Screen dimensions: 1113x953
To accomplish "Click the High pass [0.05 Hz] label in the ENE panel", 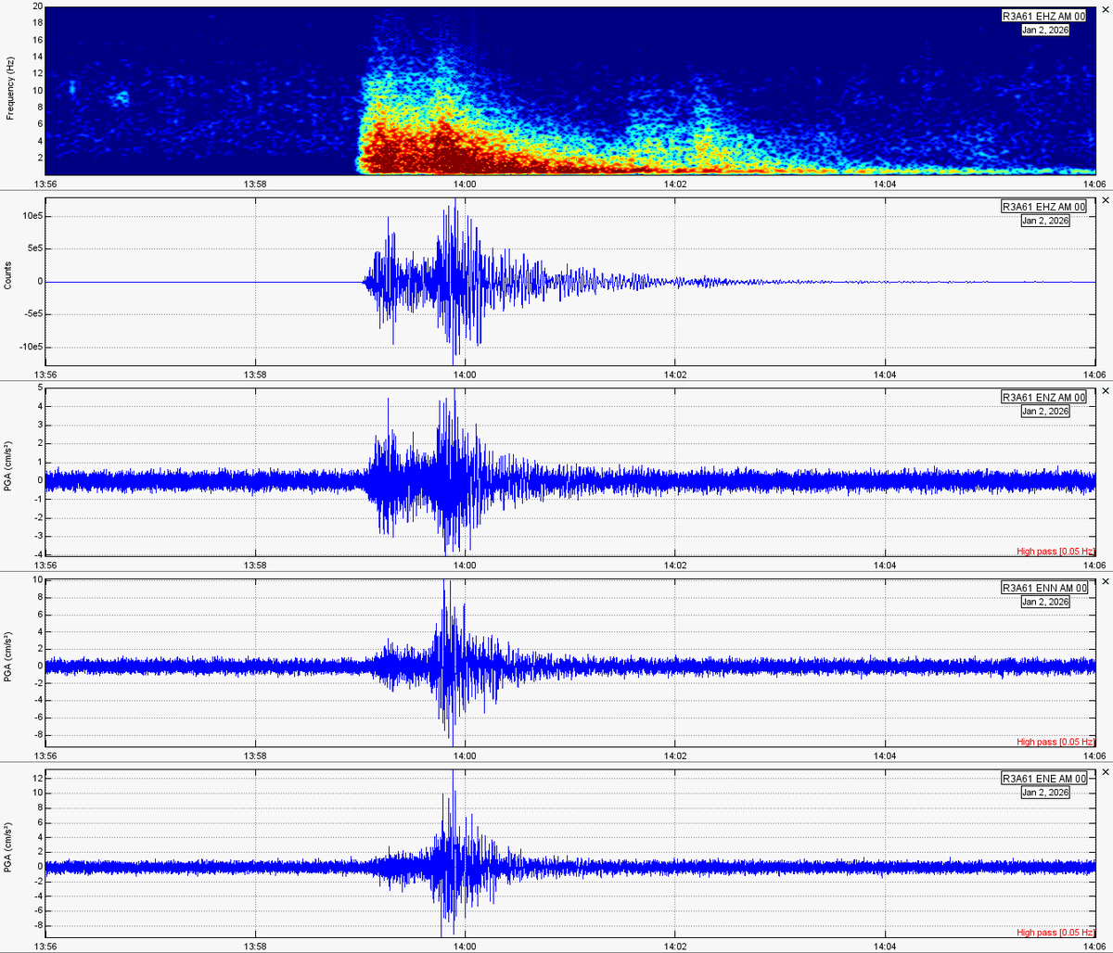I will 1055,933.
